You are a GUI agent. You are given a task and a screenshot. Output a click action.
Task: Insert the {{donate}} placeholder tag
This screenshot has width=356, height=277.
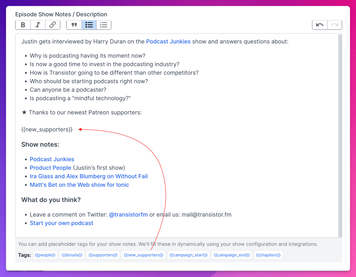click(x=72, y=255)
